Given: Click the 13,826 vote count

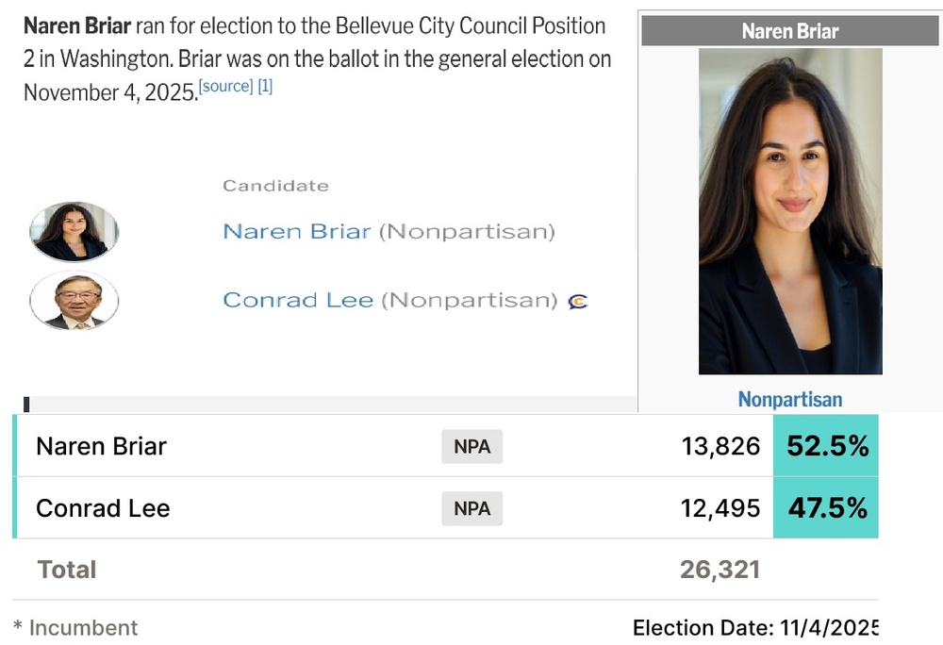Looking at the screenshot, I should 720,446.
